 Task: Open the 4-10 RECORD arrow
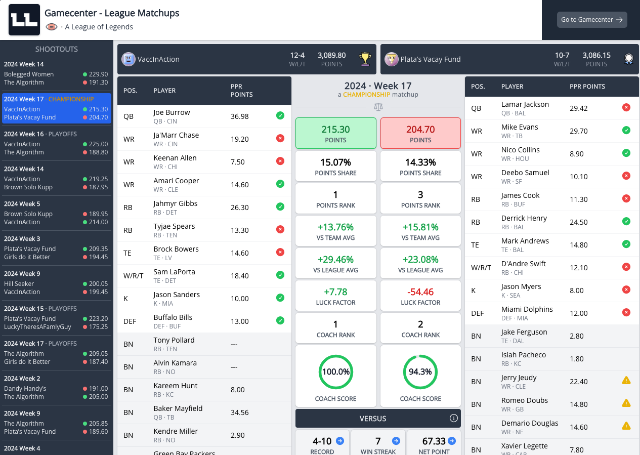(339, 441)
